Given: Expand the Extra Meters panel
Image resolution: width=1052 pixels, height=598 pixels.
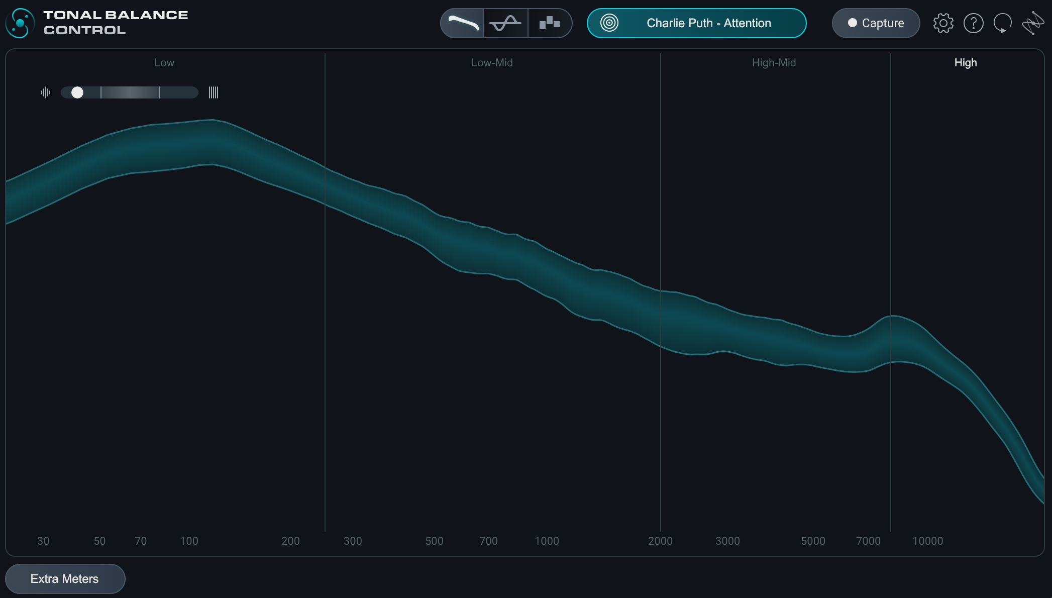Looking at the screenshot, I should pyautogui.click(x=65, y=579).
